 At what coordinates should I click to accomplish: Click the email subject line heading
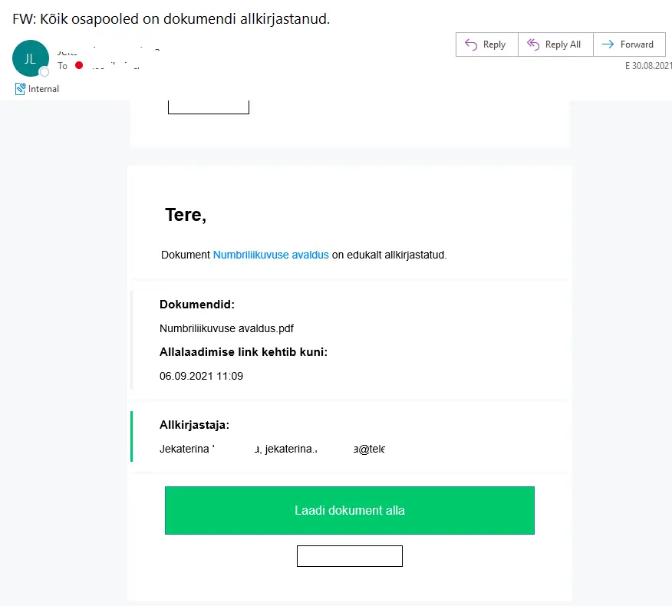pyautogui.click(x=171, y=19)
